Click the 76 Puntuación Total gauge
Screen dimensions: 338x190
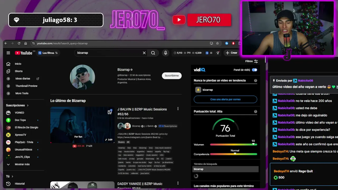[x=225, y=128]
